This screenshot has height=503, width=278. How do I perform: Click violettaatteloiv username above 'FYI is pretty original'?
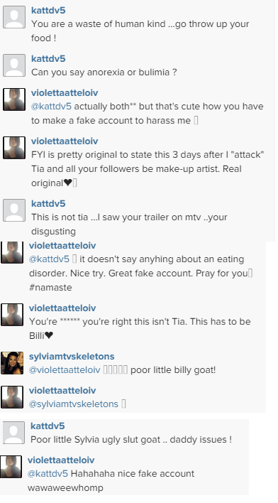pos(65,141)
